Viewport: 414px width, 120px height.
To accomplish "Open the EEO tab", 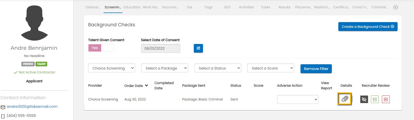I will point(227,7).
